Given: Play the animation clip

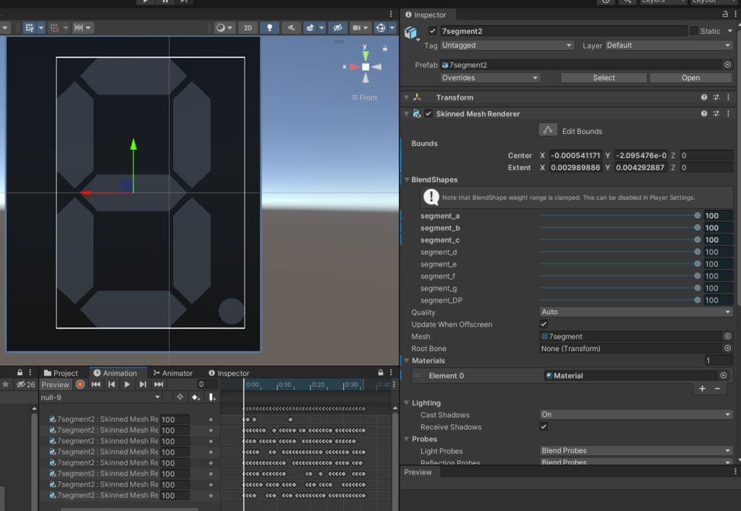Looking at the screenshot, I should coord(127,384).
